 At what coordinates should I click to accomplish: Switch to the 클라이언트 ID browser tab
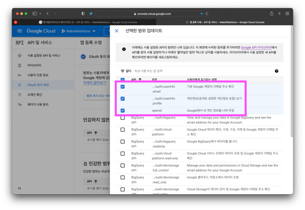pyautogui.click(x=88, y=22)
